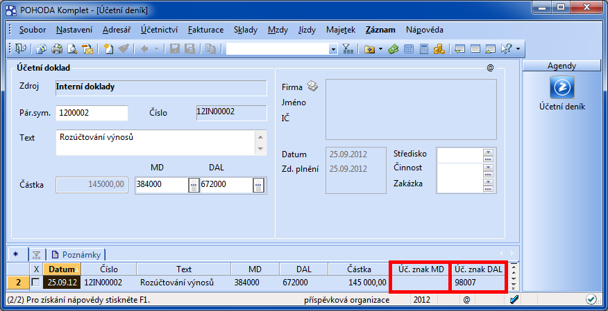Viewport: 608px width, 311px height.
Task: Open the second calculator icon in toolbar
Action: (x=424, y=49)
